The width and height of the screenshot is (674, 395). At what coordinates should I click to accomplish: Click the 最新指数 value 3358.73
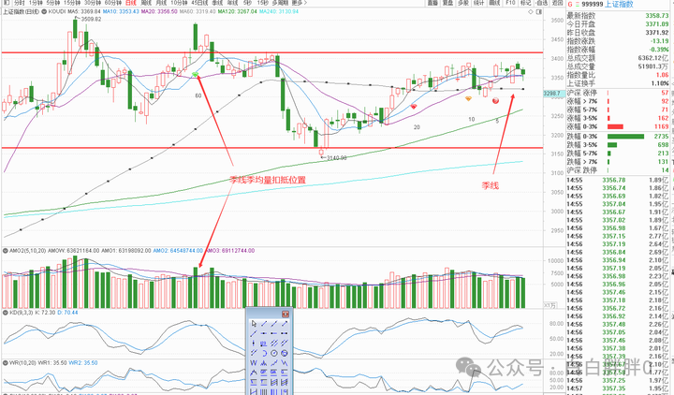click(657, 16)
